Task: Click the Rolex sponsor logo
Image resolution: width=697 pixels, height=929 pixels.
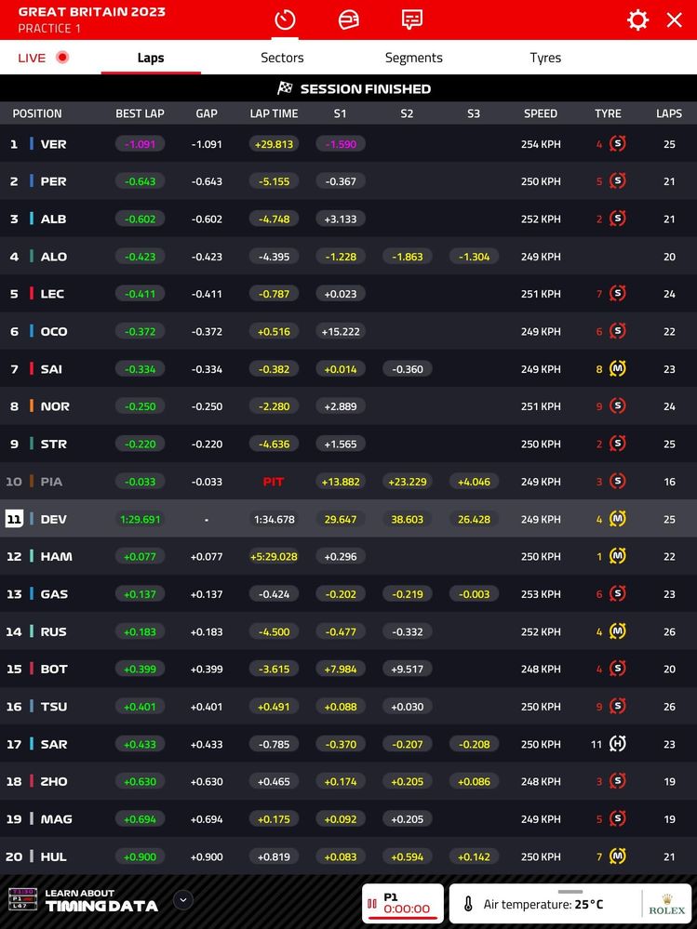Action: pos(666,904)
